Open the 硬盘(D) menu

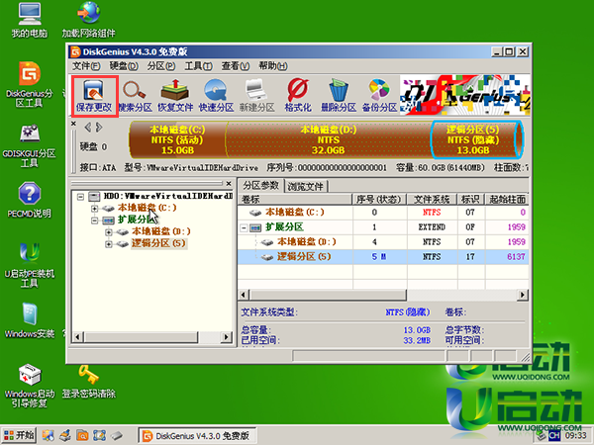click(x=124, y=66)
